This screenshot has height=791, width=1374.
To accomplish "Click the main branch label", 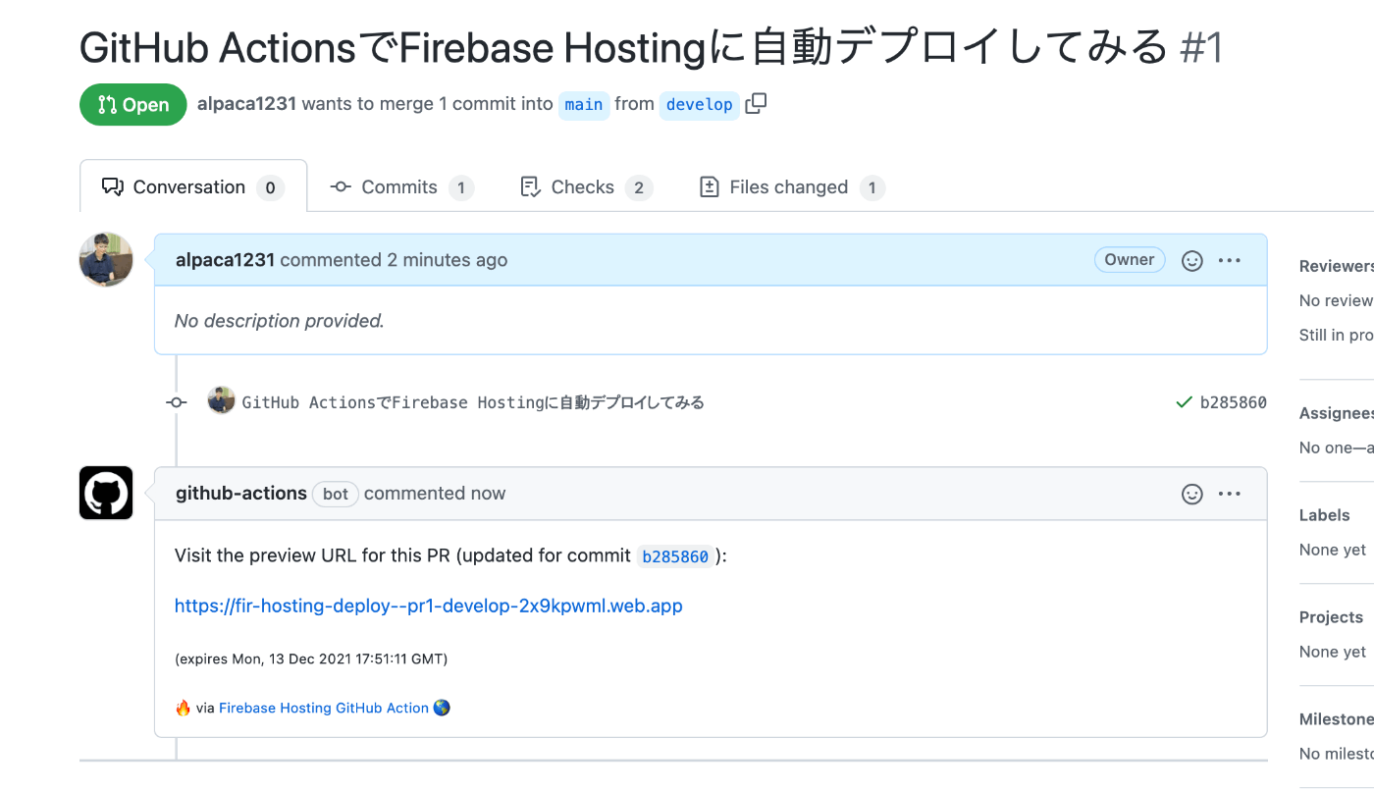I will click(x=584, y=105).
